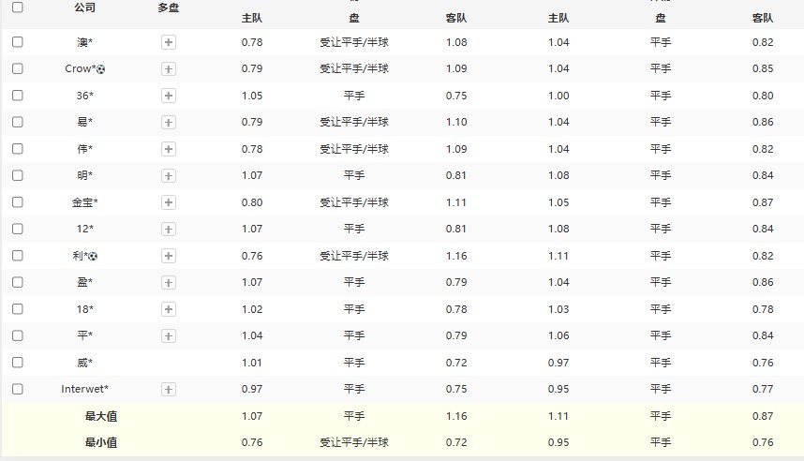Open the 金宝* company name link

pyautogui.click(x=84, y=202)
